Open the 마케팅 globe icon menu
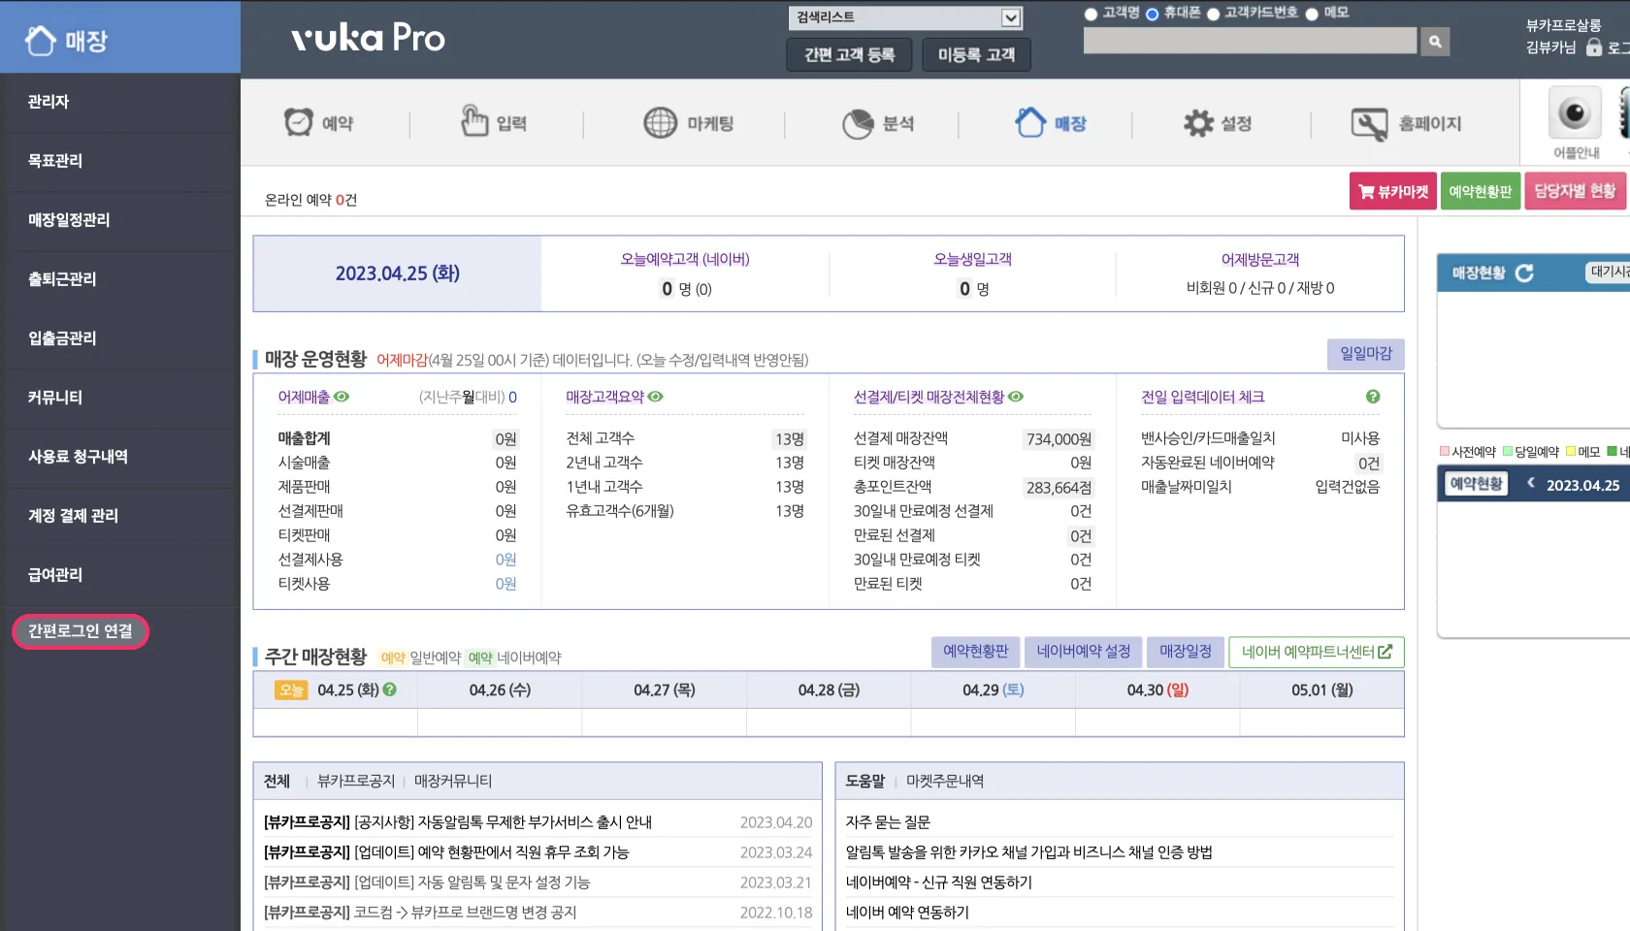The width and height of the screenshot is (1630, 931). pos(661,123)
